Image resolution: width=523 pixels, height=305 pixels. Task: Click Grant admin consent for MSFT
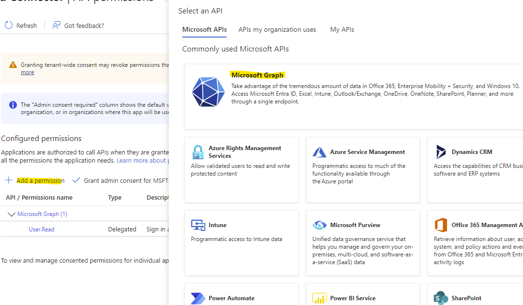tap(121, 181)
